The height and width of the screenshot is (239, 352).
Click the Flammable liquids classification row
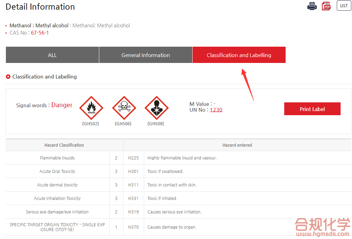click(x=57, y=158)
